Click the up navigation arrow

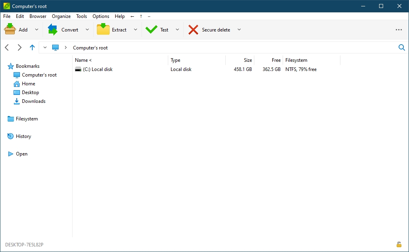(32, 47)
